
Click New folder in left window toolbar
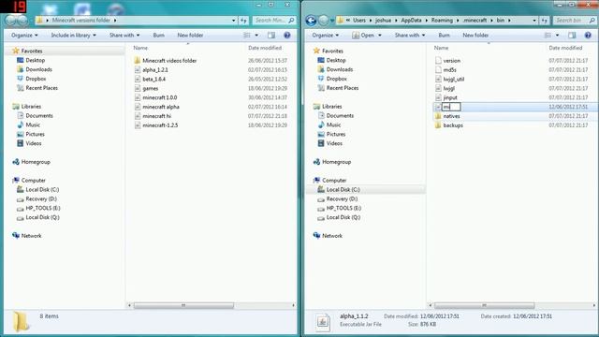190,36
